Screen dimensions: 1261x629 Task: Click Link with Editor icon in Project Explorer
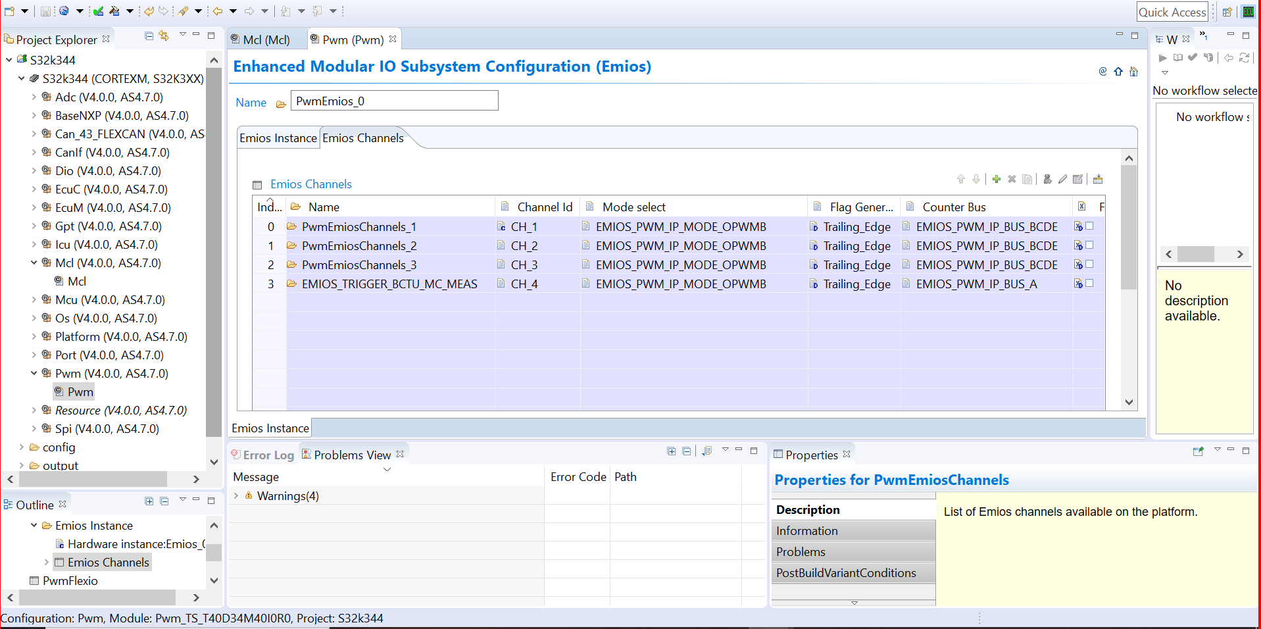[164, 36]
